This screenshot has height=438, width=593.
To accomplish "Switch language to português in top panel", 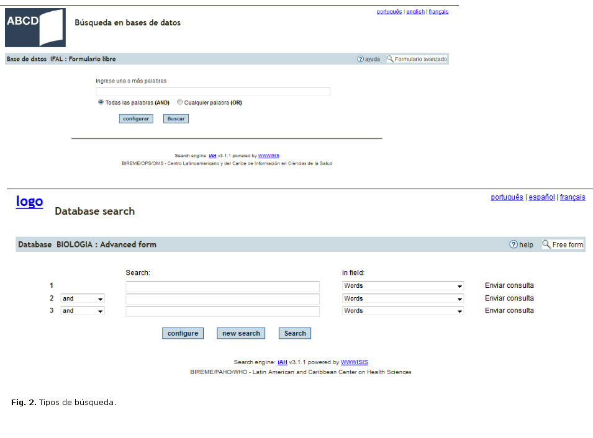I will [x=389, y=12].
